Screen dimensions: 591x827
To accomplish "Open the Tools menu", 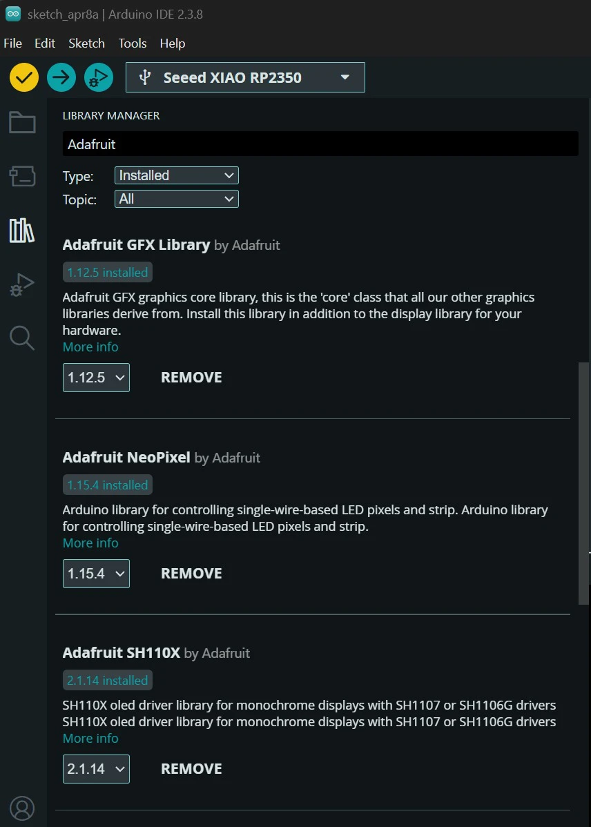I will [x=132, y=43].
